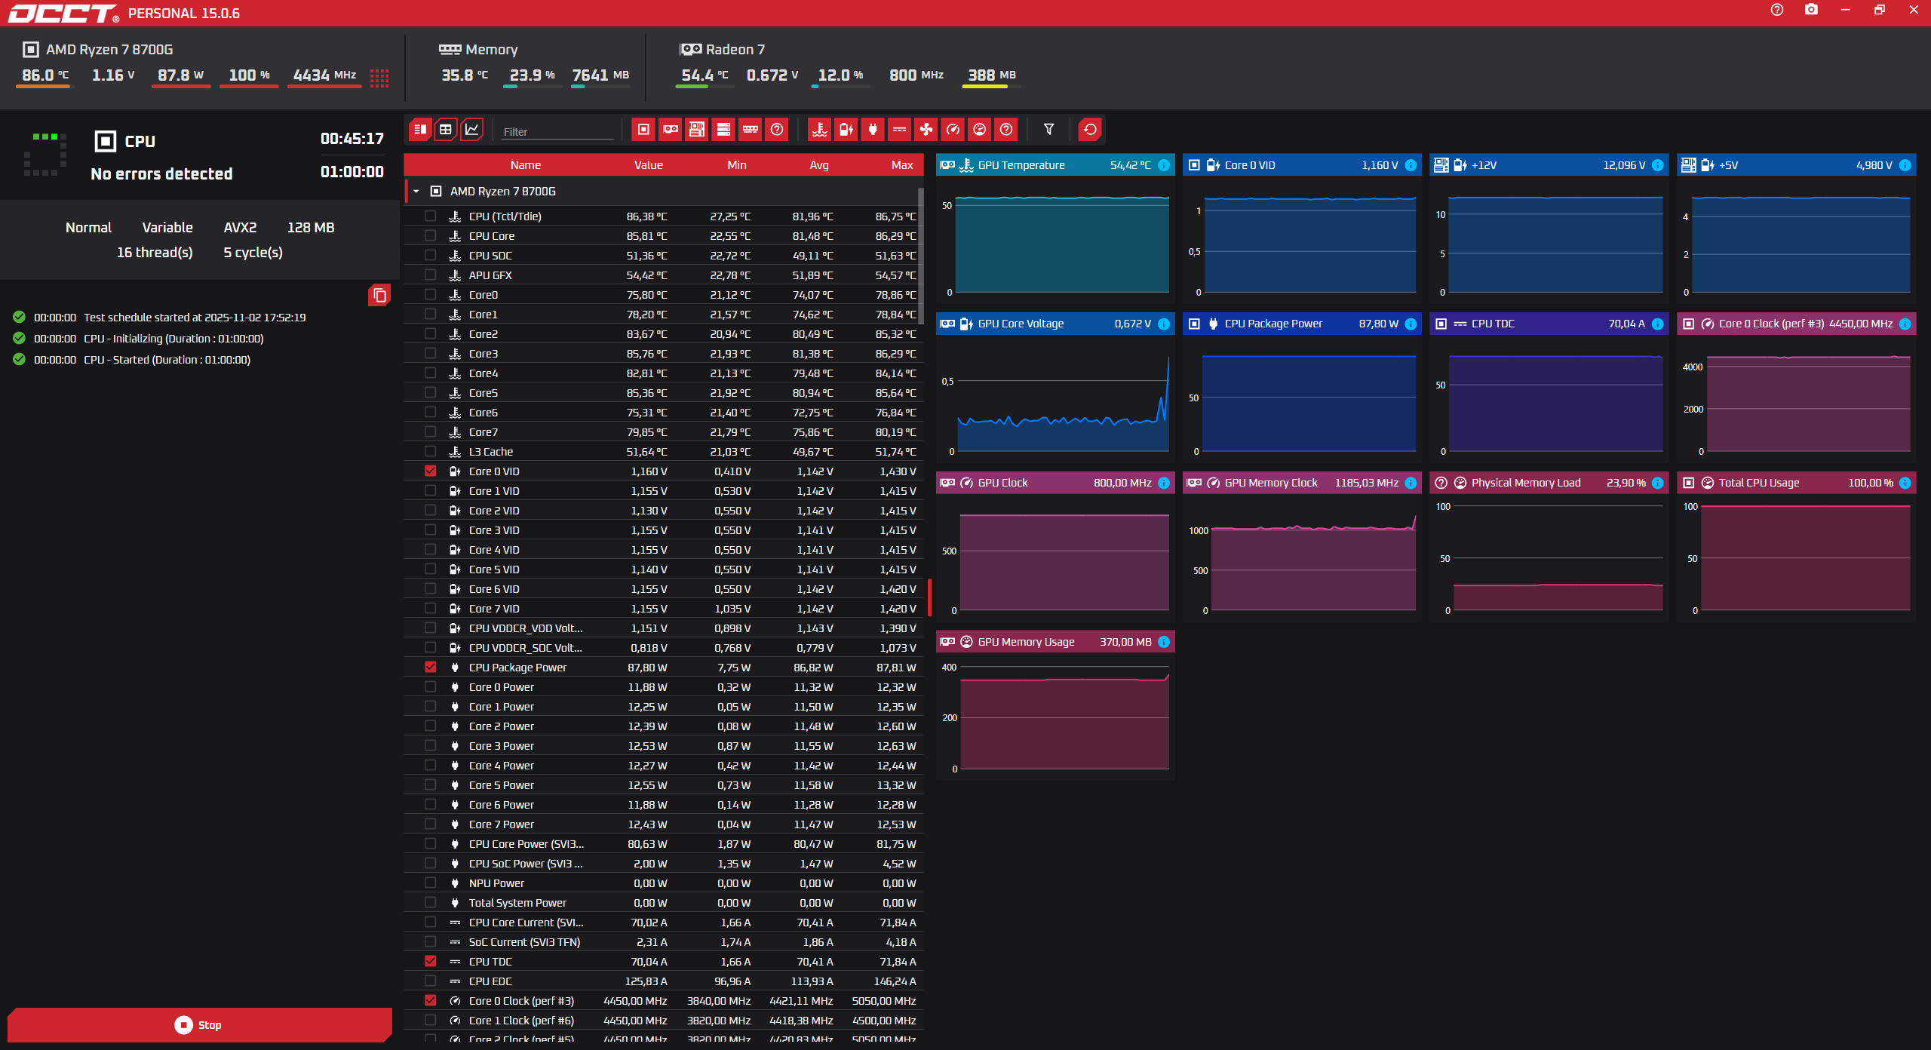Sort the table by the Max column header
1931x1050 pixels.
901,165
